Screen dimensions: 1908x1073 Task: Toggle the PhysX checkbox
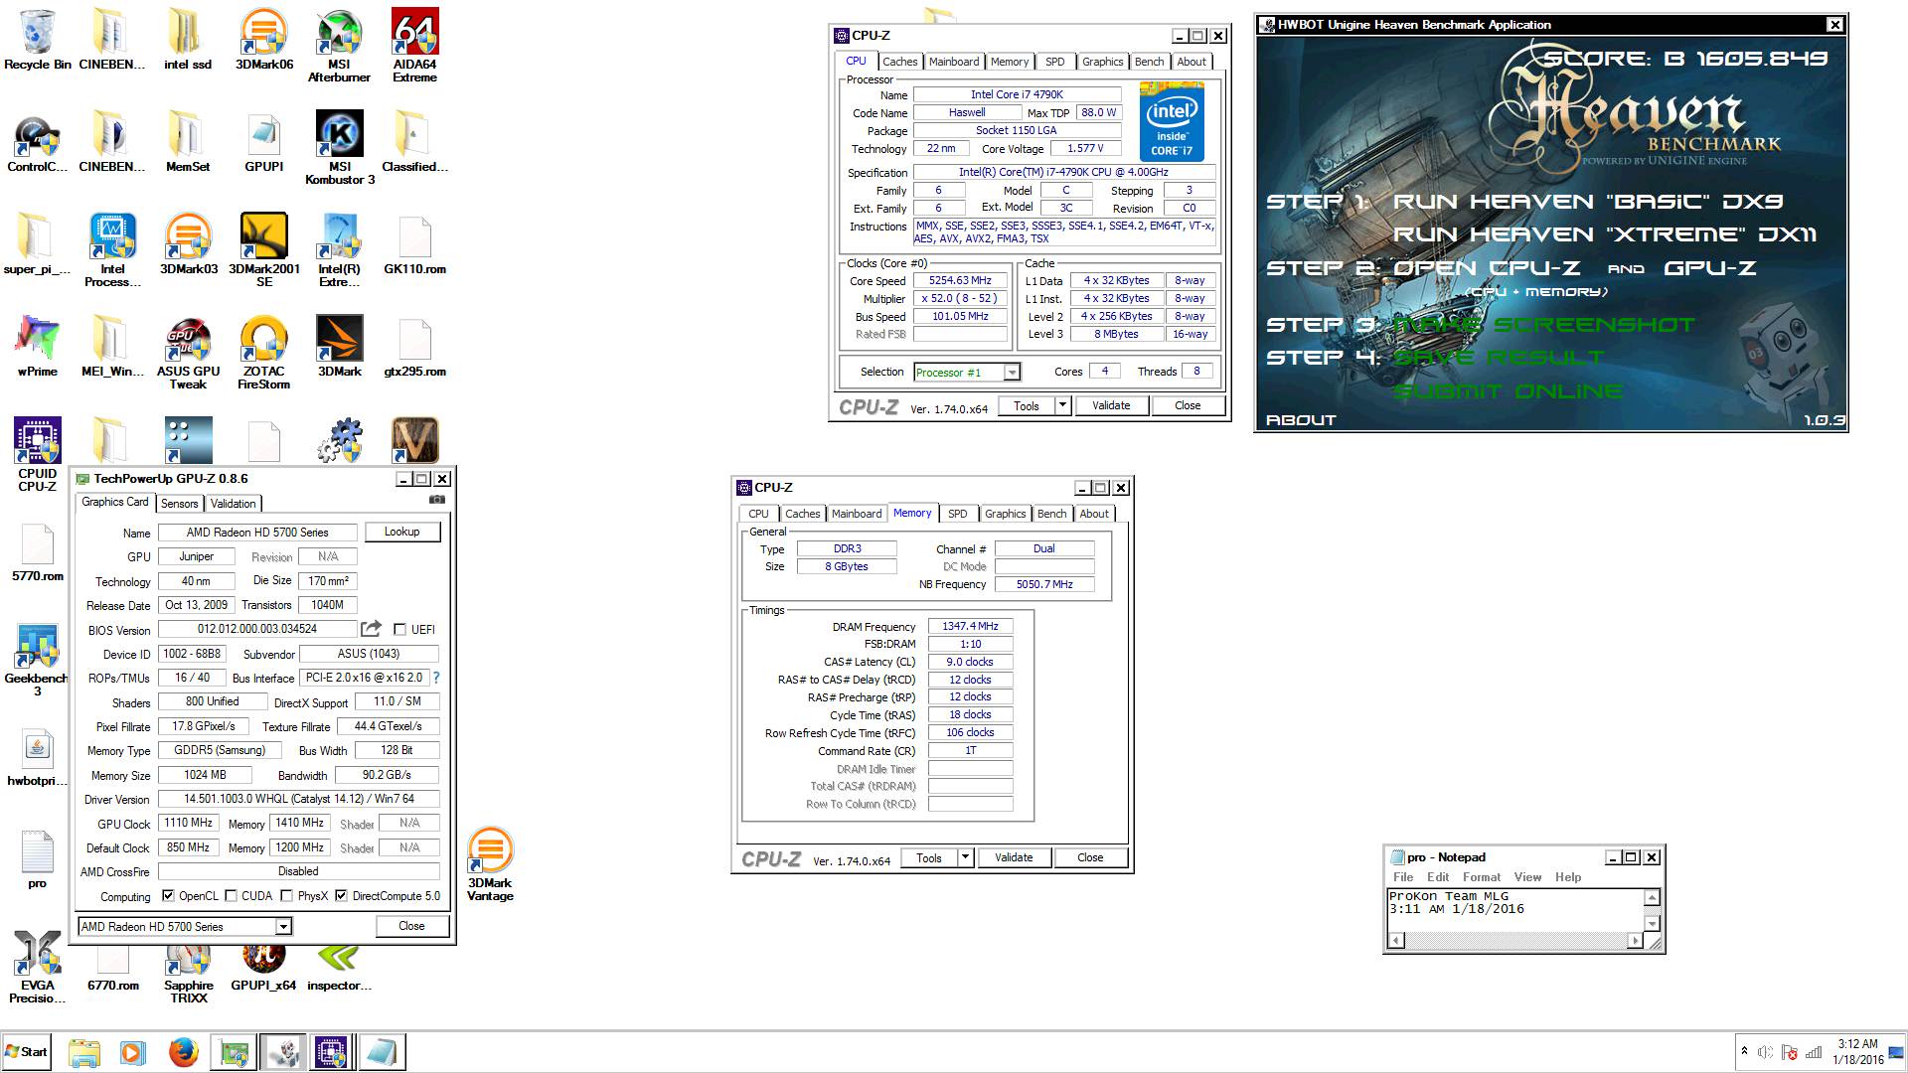tap(286, 895)
